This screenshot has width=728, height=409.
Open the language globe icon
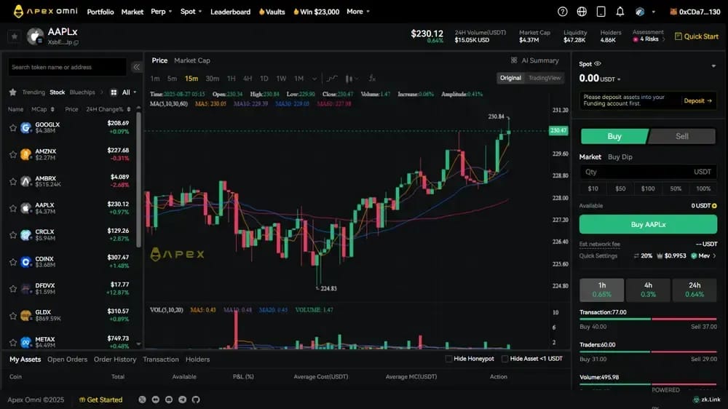(x=582, y=12)
